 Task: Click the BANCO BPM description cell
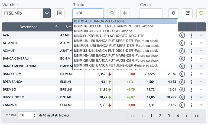click(x=30, y=74)
